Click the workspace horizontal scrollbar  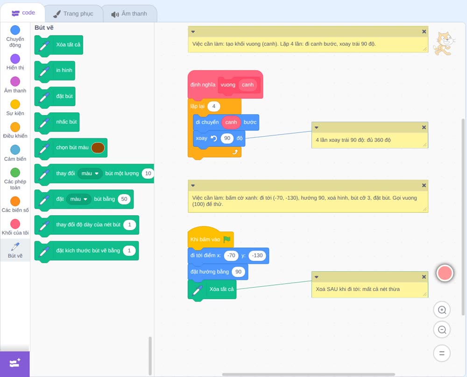point(309,374)
